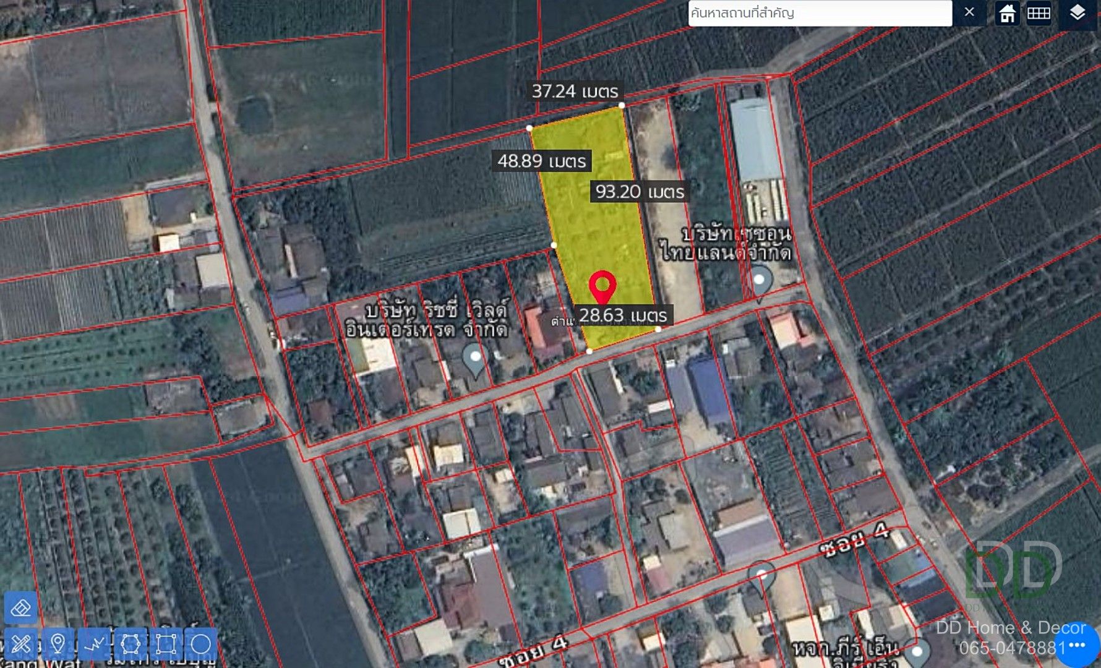Open the grid table icon
This screenshot has height=668, width=1101.
[x=1039, y=13]
